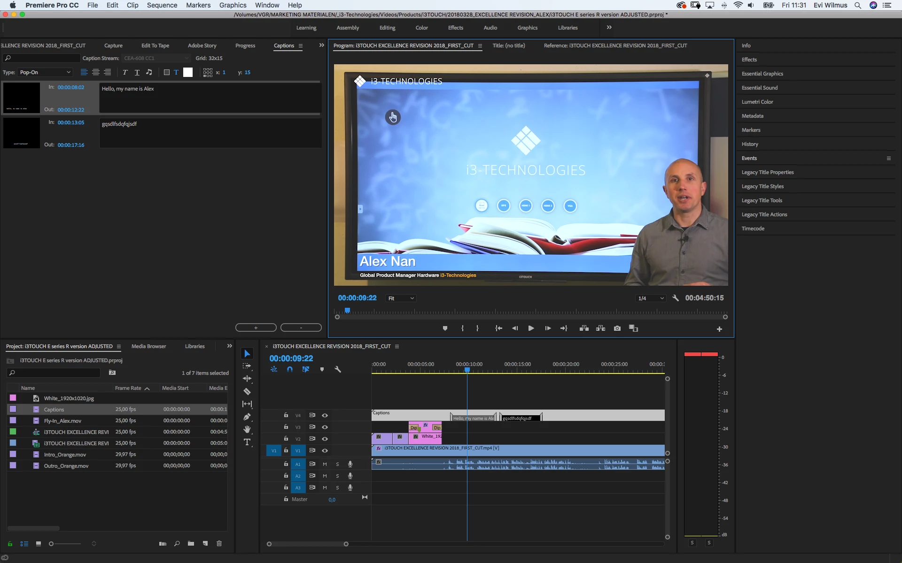Open the caption Type Pop-On dropdown
The image size is (902, 563).
click(x=45, y=72)
